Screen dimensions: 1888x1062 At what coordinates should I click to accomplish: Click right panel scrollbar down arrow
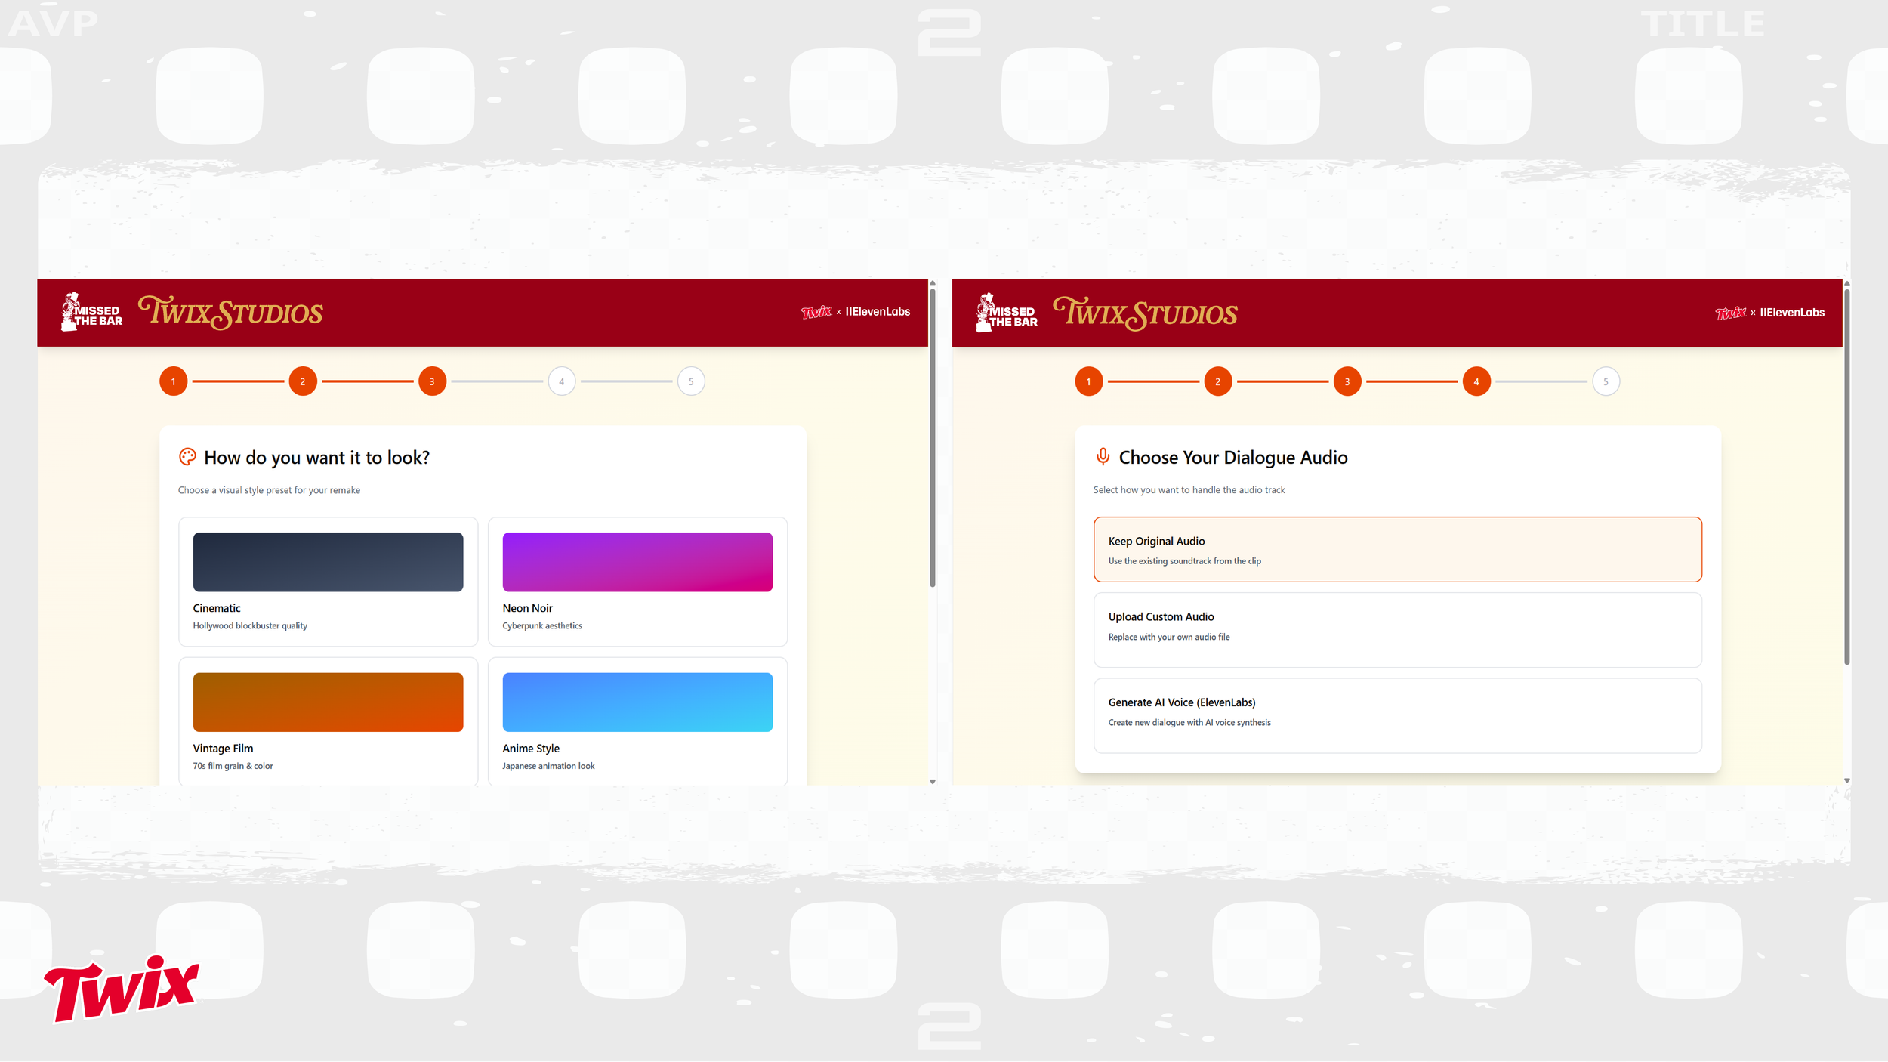1846,781
